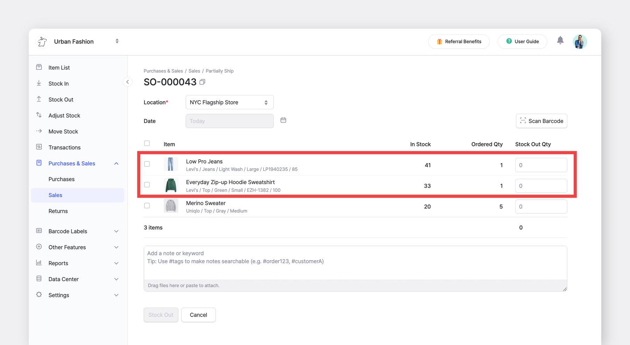Click the Cancel button
The height and width of the screenshot is (345, 630).
point(198,315)
